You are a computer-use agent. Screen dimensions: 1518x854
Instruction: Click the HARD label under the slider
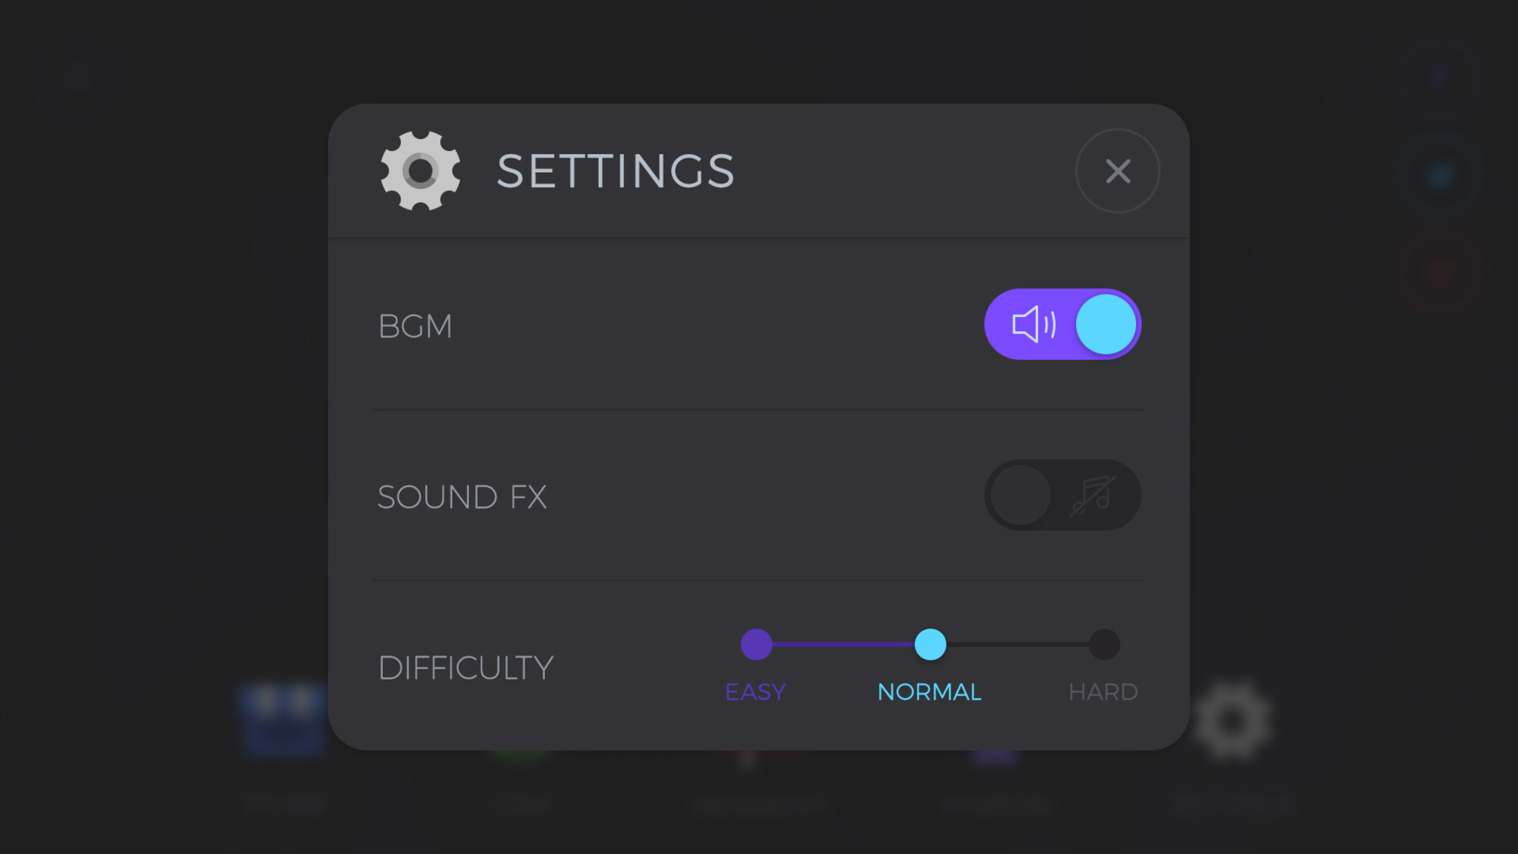point(1103,692)
